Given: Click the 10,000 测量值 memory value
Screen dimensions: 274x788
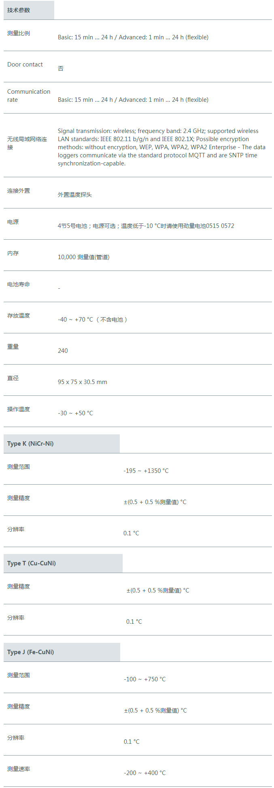Looking at the screenshot, I should click(x=84, y=257).
